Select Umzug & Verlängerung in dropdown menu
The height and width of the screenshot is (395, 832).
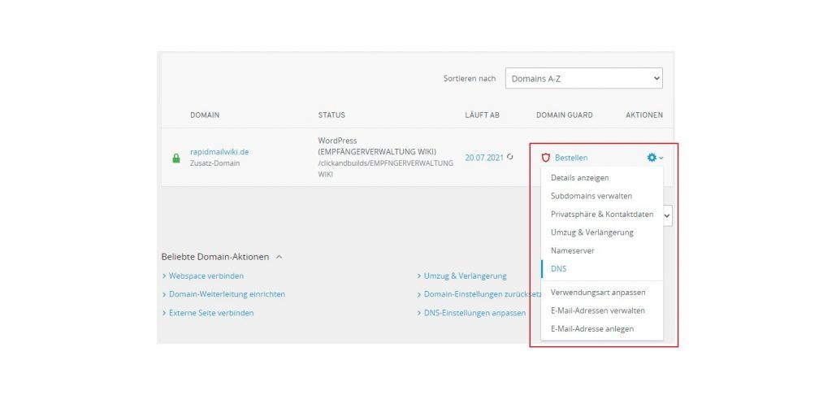(x=591, y=232)
